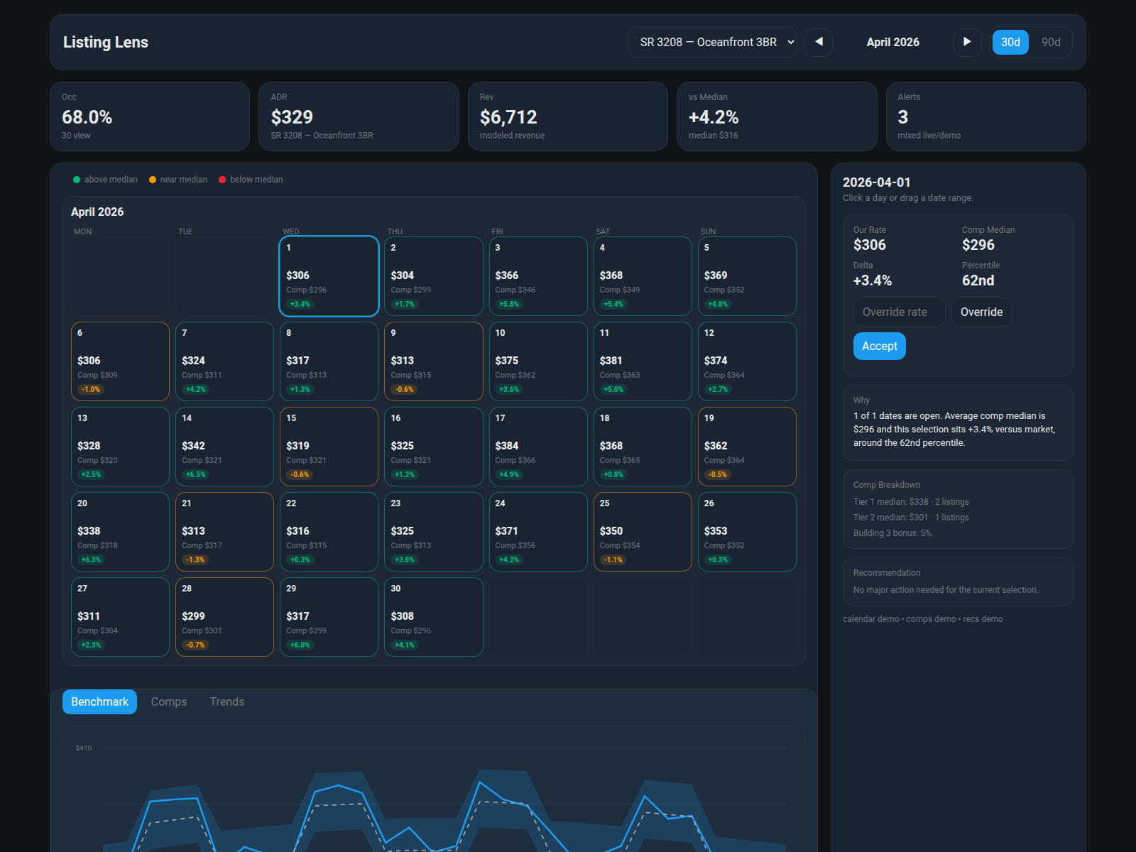Click the April 2026 header month label
This screenshot has height=852, width=1136.
click(892, 42)
